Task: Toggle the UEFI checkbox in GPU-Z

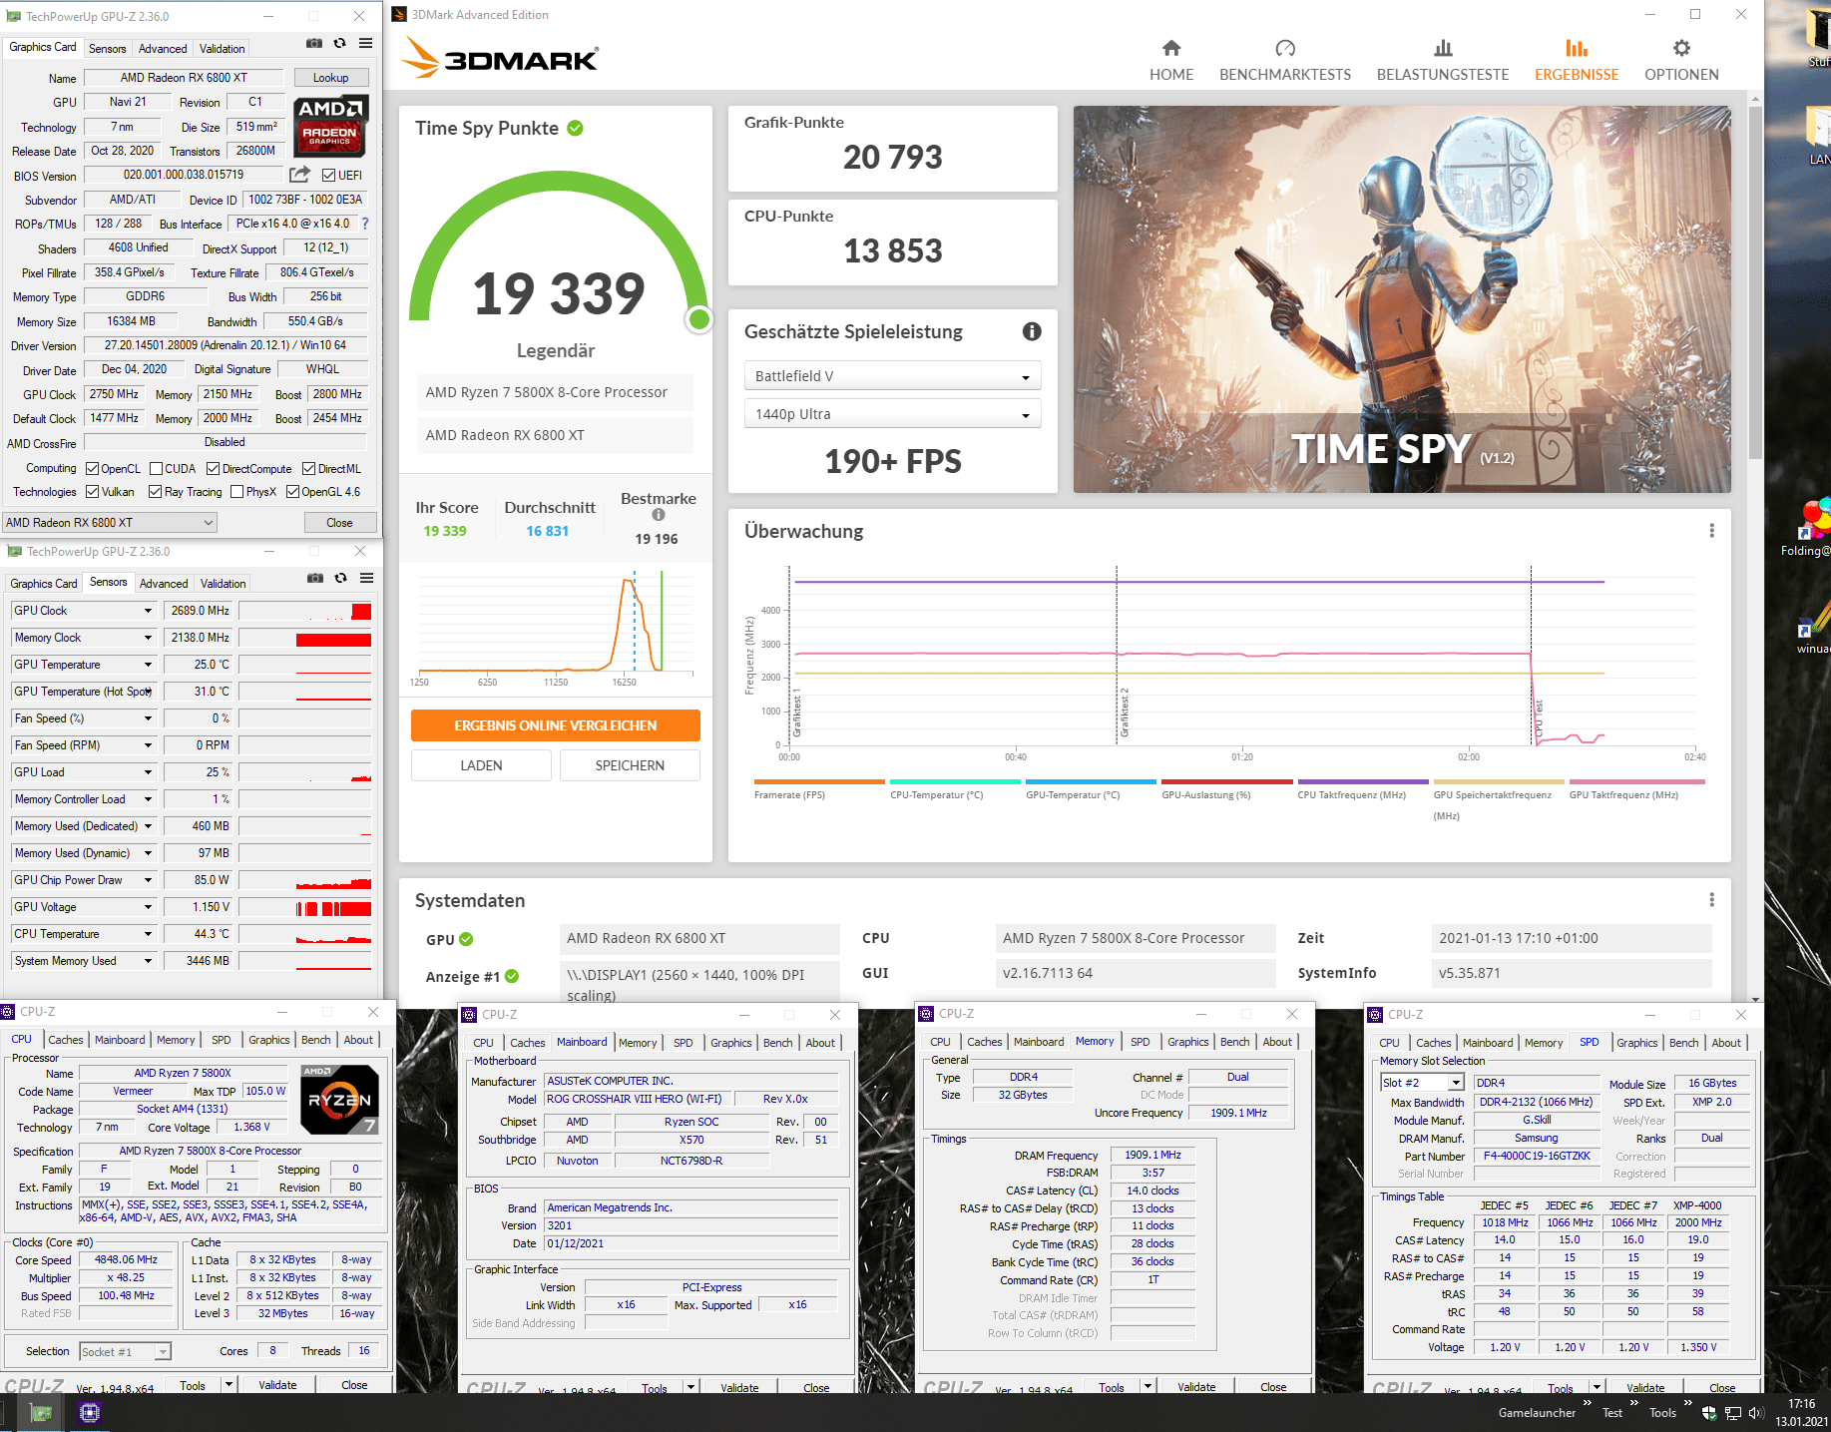Action: 329,176
